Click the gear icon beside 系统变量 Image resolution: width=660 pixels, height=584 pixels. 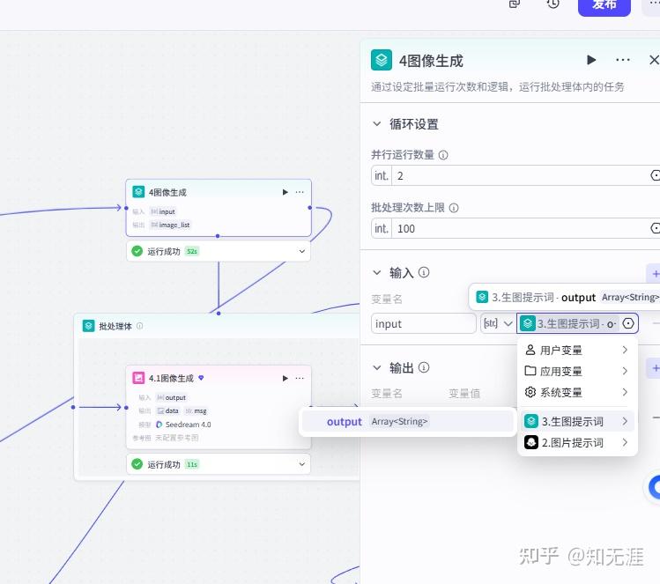[530, 392]
